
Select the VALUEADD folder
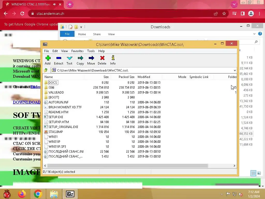pos(56,93)
